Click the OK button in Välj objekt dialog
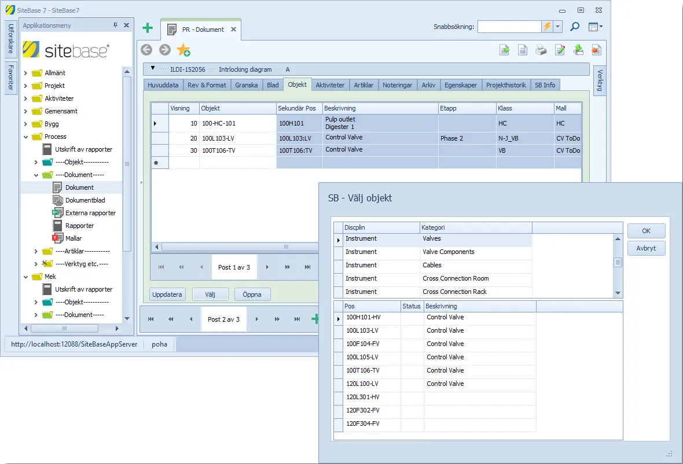 pyautogui.click(x=646, y=231)
